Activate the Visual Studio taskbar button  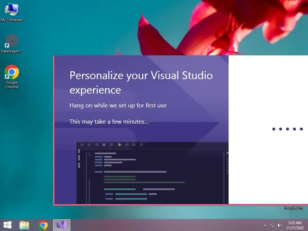point(62,225)
